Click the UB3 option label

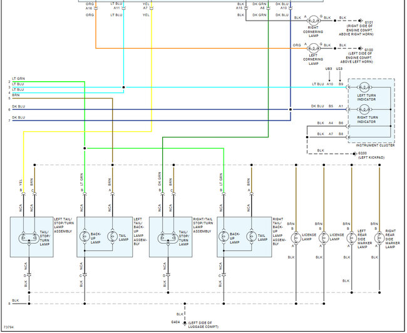pyautogui.click(x=329, y=69)
